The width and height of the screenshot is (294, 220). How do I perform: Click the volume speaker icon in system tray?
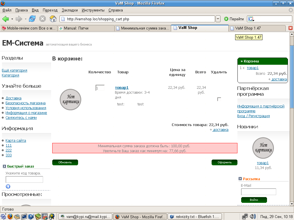[x=253, y=217]
